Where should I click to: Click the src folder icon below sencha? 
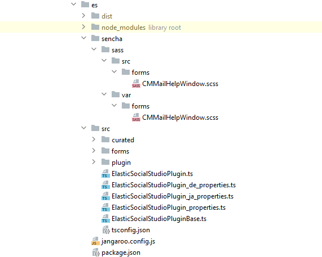[95, 128]
